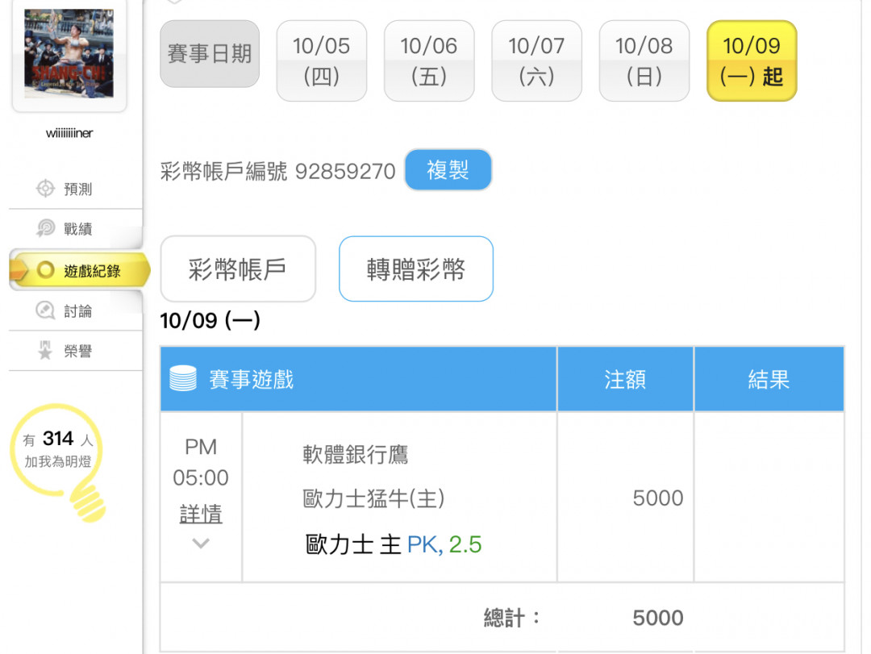
Task: Open the 詳情 details link
Action: click(200, 514)
